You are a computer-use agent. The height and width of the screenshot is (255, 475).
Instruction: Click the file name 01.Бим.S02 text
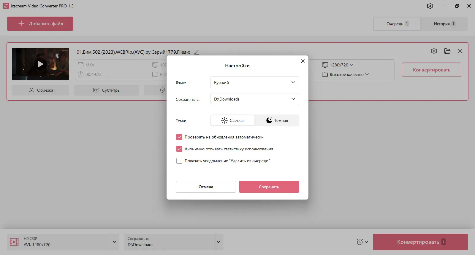click(x=133, y=52)
